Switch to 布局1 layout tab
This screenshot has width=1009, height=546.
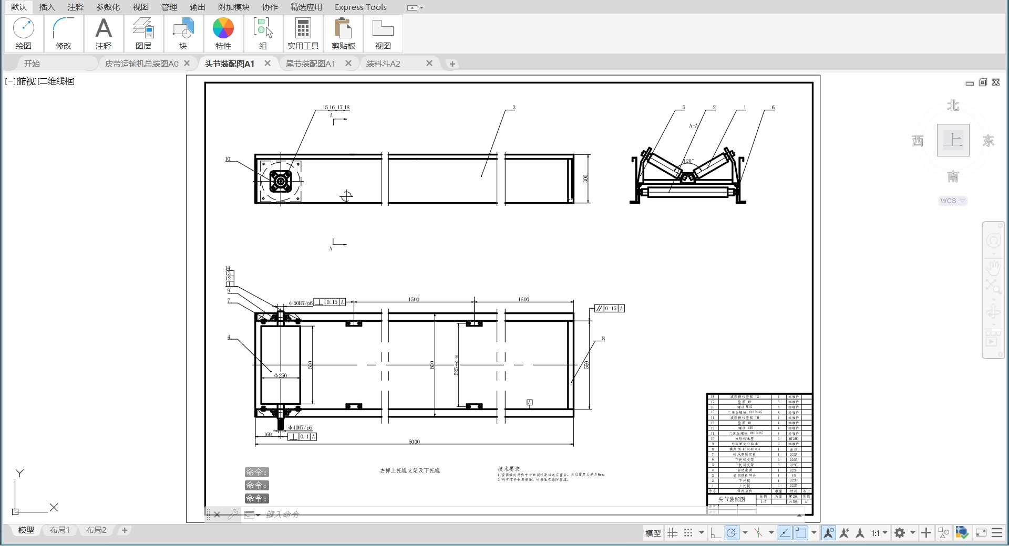(59, 530)
